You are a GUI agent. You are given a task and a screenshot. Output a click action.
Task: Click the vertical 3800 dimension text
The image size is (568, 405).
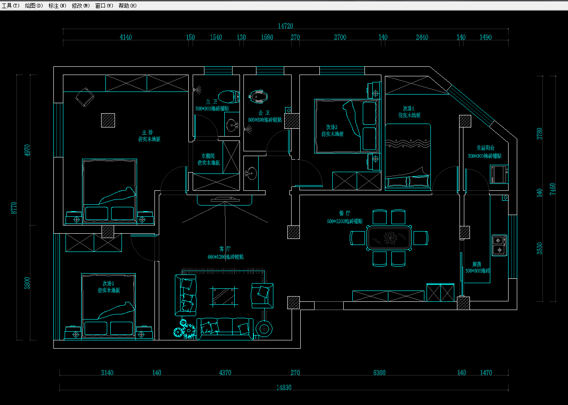pyautogui.click(x=27, y=283)
